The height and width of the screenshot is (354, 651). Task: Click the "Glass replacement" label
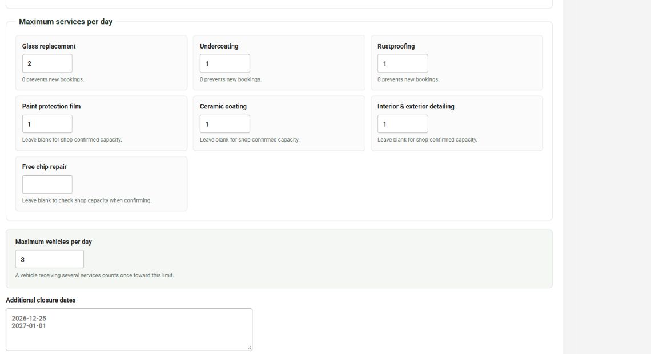point(49,46)
